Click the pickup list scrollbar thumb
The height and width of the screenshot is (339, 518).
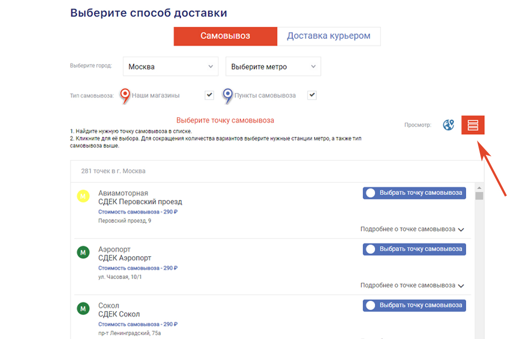click(480, 196)
